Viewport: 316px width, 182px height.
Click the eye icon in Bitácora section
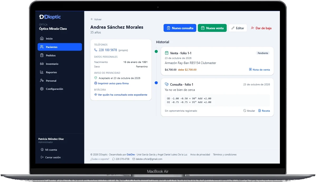[96, 95]
